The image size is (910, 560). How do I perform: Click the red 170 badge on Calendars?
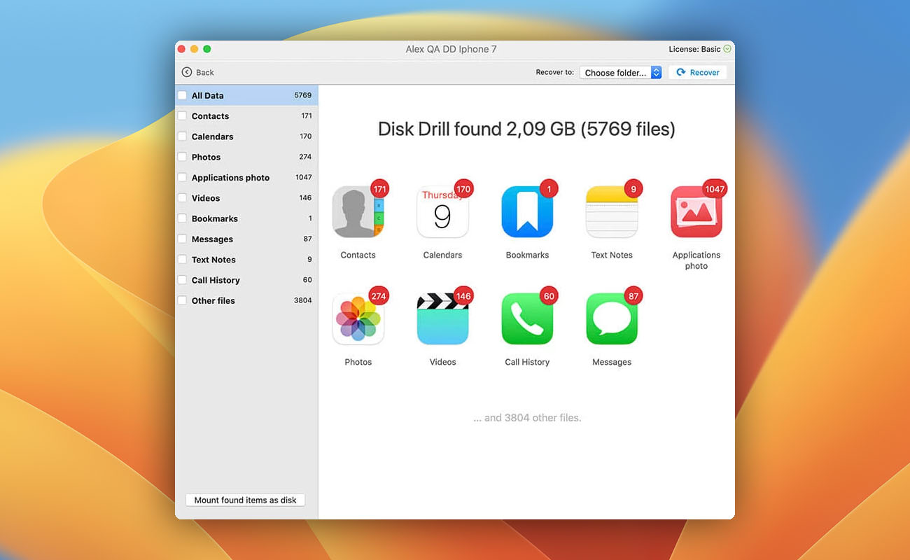[x=463, y=189]
